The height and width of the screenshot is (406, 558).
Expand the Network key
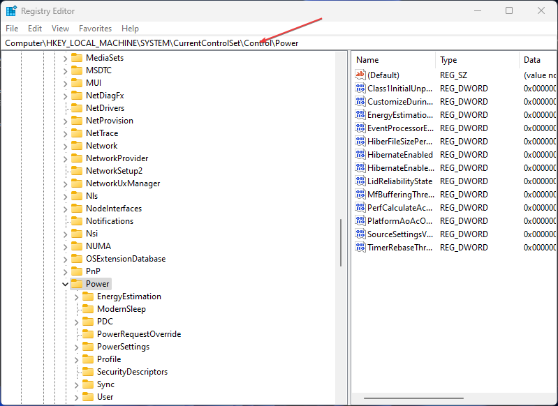(65, 146)
